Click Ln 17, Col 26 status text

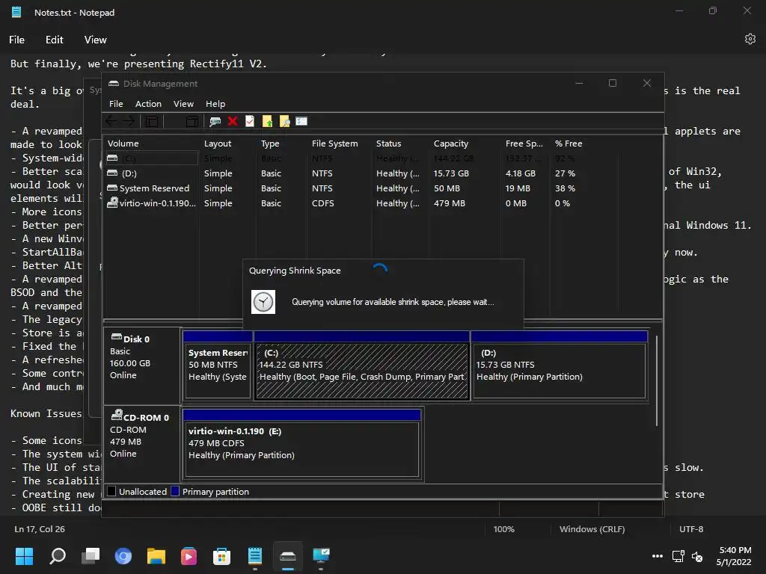(x=40, y=529)
